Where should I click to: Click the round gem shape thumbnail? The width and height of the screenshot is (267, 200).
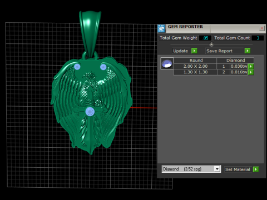coord(167,63)
